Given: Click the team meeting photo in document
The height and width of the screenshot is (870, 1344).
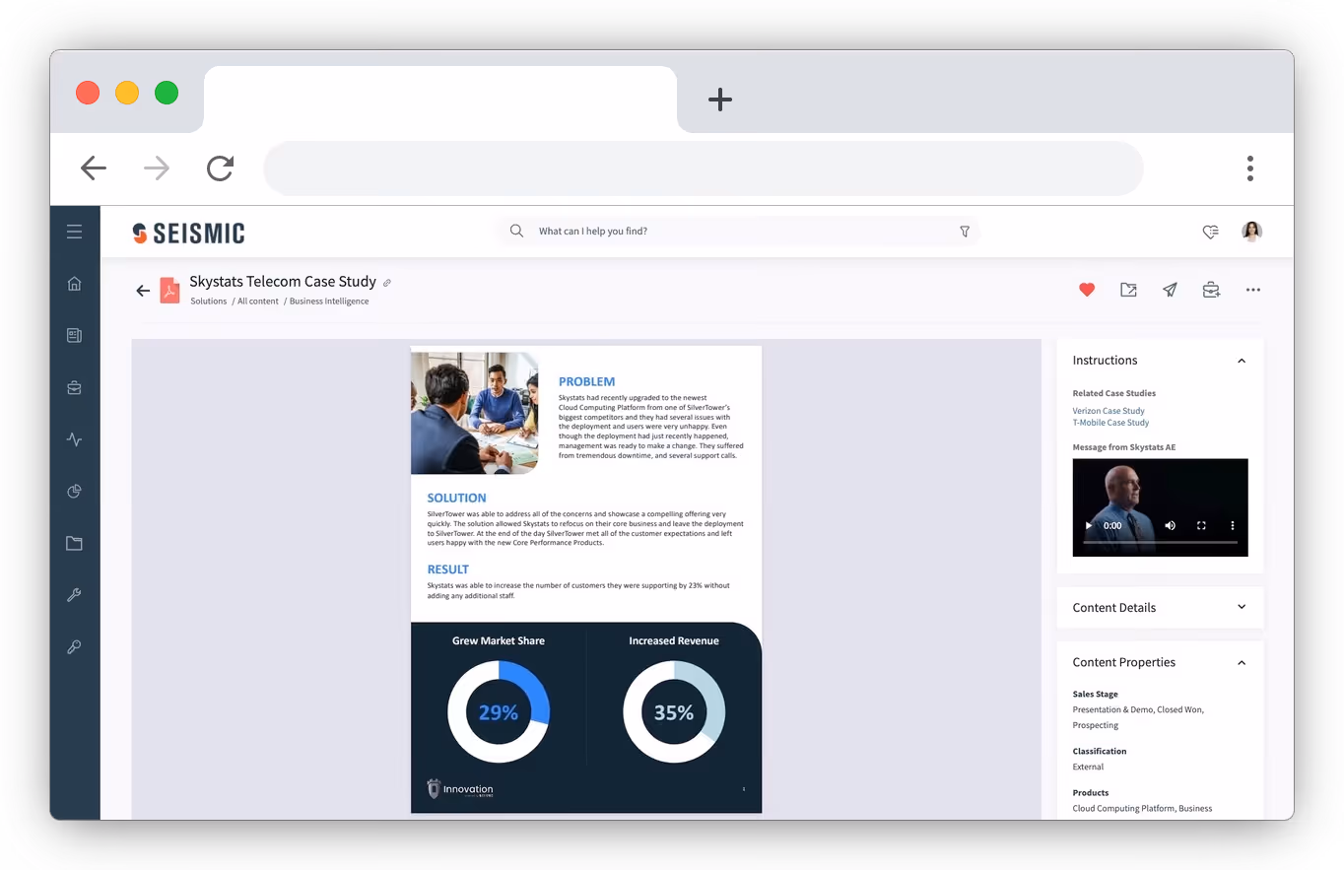Looking at the screenshot, I should point(475,413).
